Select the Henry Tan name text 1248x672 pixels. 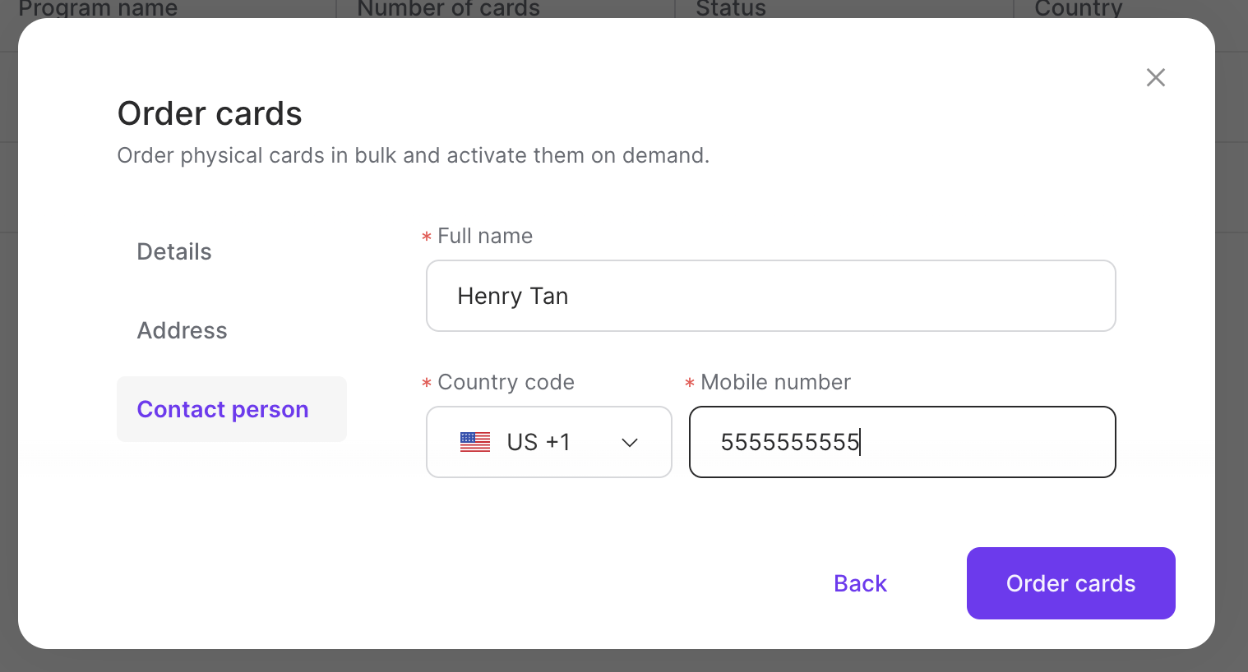[513, 296]
